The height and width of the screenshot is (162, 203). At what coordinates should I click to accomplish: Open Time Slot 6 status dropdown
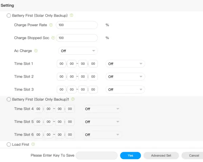(102, 135)
